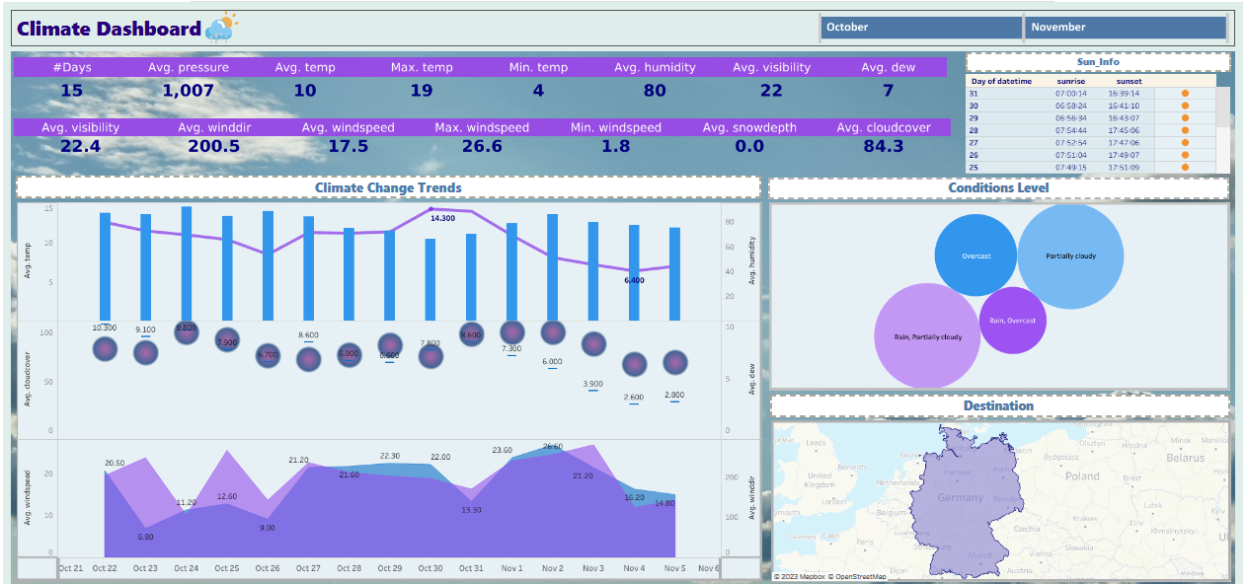Click the Partially cloudy bubble

click(1070, 255)
